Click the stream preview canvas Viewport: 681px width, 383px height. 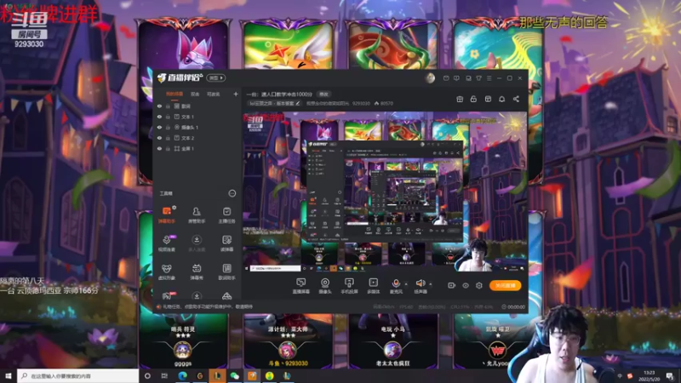(x=385, y=192)
